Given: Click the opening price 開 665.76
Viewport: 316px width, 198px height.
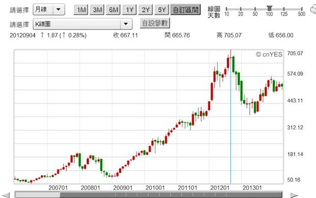Looking at the screenshot, I should [x=177, y=36].
